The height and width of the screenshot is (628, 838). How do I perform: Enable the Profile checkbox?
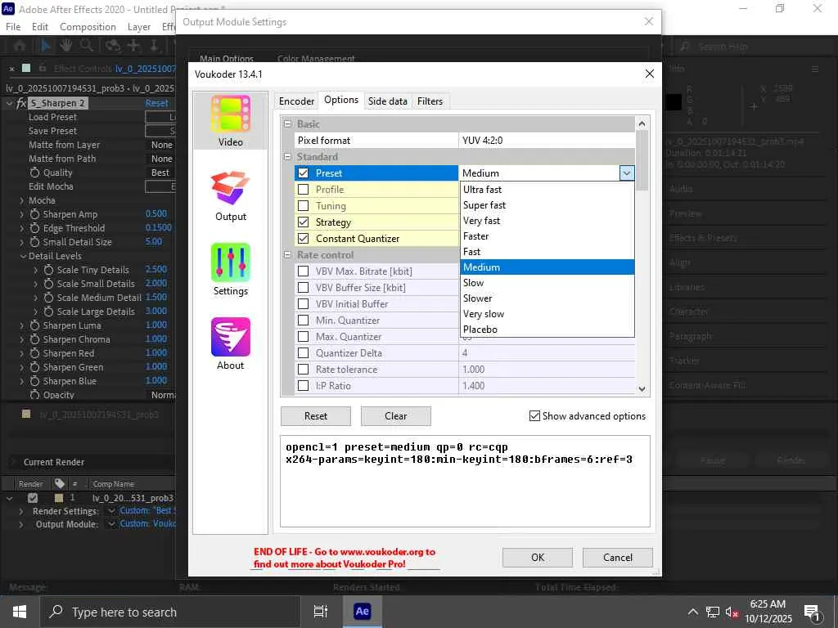[303, 190]
